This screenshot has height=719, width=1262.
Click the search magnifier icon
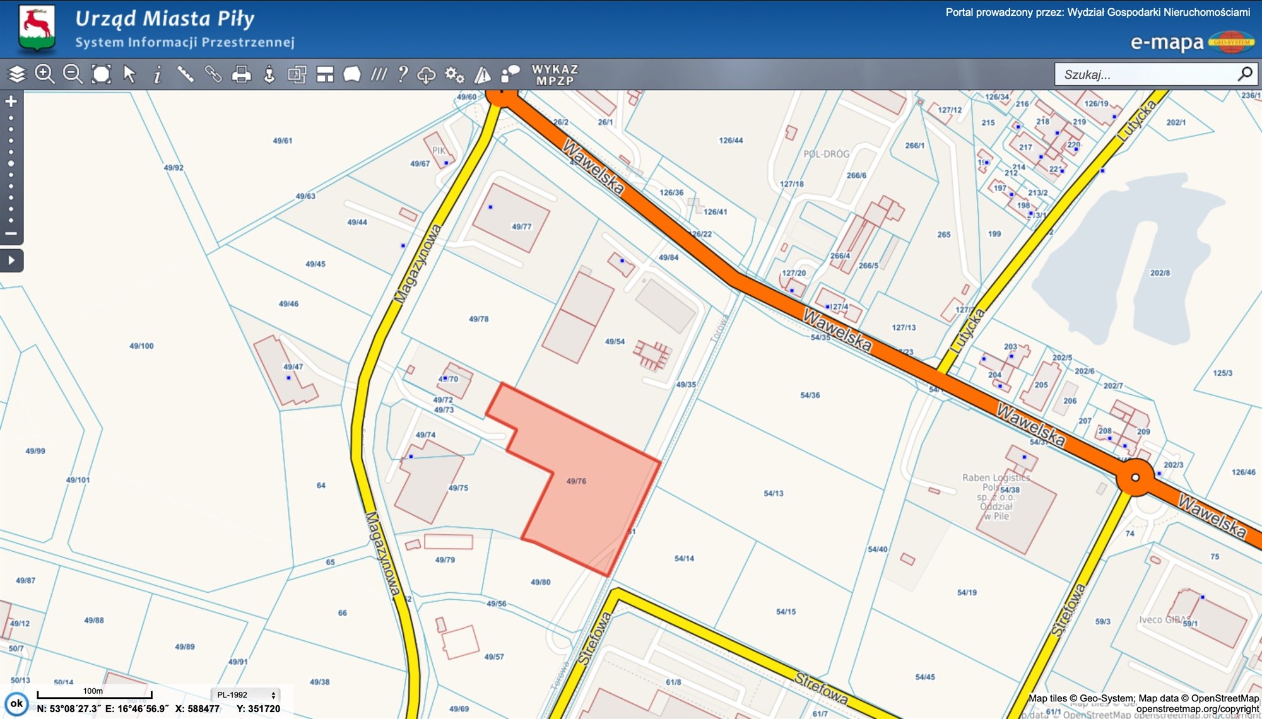[1245, 74]
